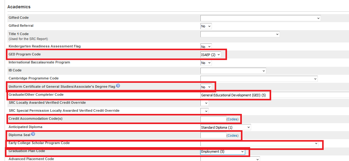Change the Gifted Referral dropdown value
The width and height of the screenshot is (349, 161).
(x=206, y=26)
